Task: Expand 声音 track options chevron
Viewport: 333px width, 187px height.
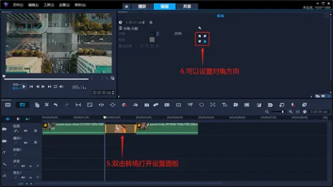Action: pos(31,166)
